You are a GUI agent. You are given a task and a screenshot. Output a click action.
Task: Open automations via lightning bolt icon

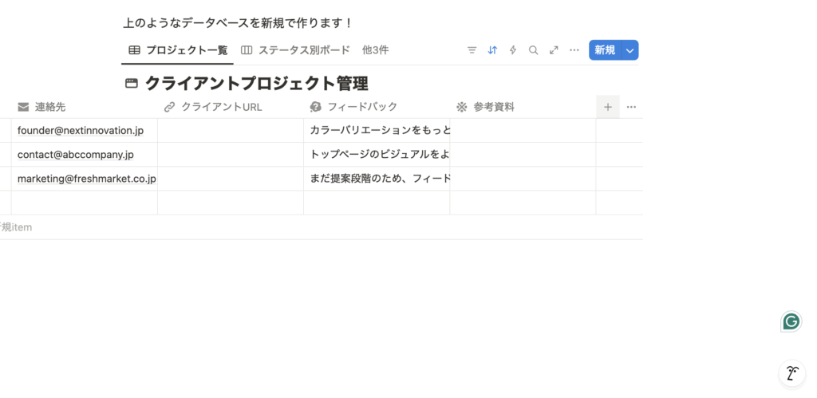(x=513, y=50)
